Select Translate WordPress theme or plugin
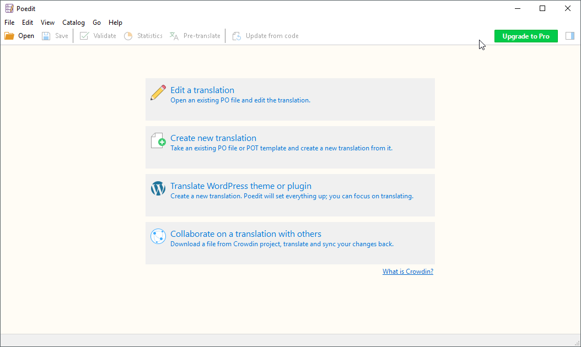Screen dimensions: 581x347 (241, 186)
